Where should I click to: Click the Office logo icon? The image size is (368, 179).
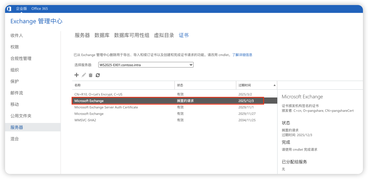[9, 9]
